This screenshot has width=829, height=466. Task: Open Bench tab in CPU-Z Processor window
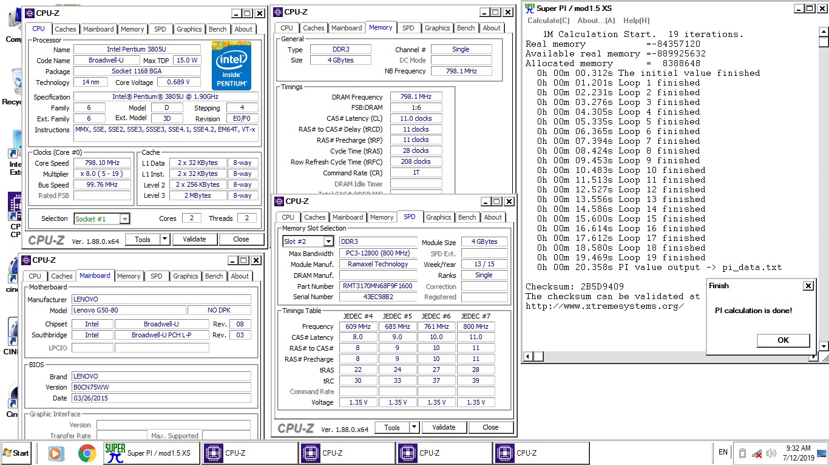217,29
